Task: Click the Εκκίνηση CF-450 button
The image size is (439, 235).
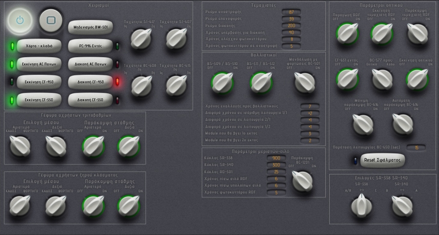Action: (40, 82)
